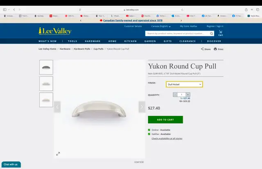This screenshot has width=262, height=169.
Task: Increase quantity with plus button
Action: (x=188, y=95)
